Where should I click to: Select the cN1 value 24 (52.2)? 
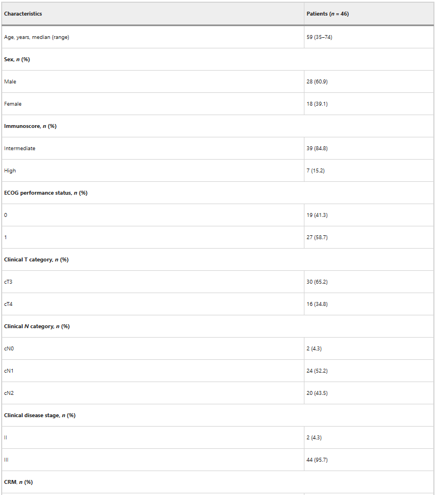click(317, 371)
